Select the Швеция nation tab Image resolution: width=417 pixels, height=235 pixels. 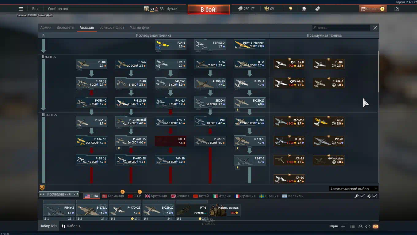tap(269, 196)
